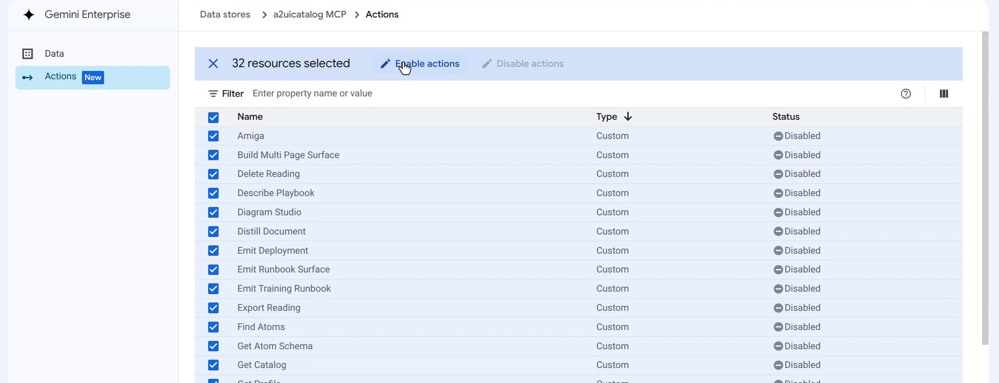Click Disabled status icon for Diagram Studio
Image resolution: width=999 pixels, height=383 pixels.
pos(778,212)
